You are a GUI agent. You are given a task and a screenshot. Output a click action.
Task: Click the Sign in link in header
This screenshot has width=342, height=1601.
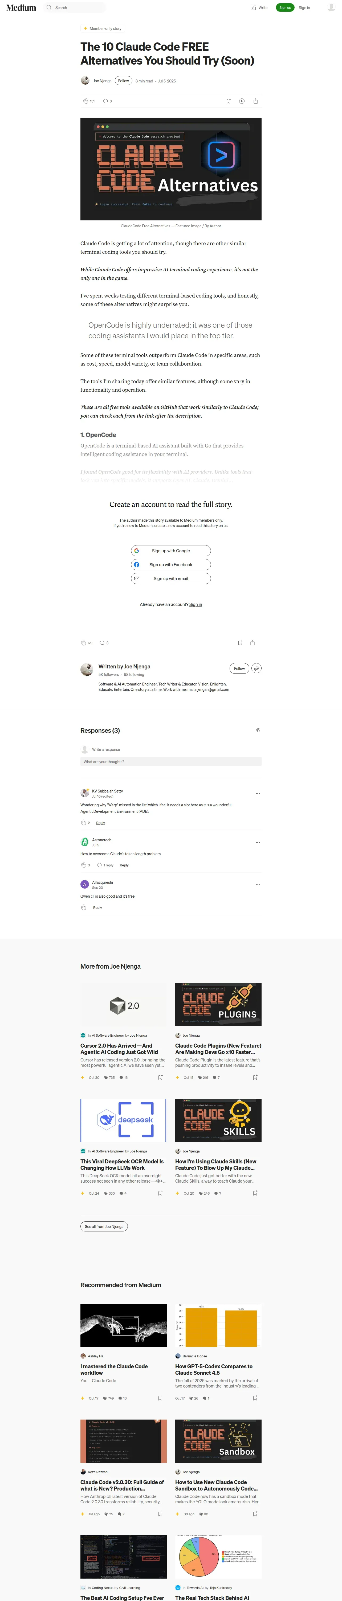pyautogui.click(x=304, y=7)
